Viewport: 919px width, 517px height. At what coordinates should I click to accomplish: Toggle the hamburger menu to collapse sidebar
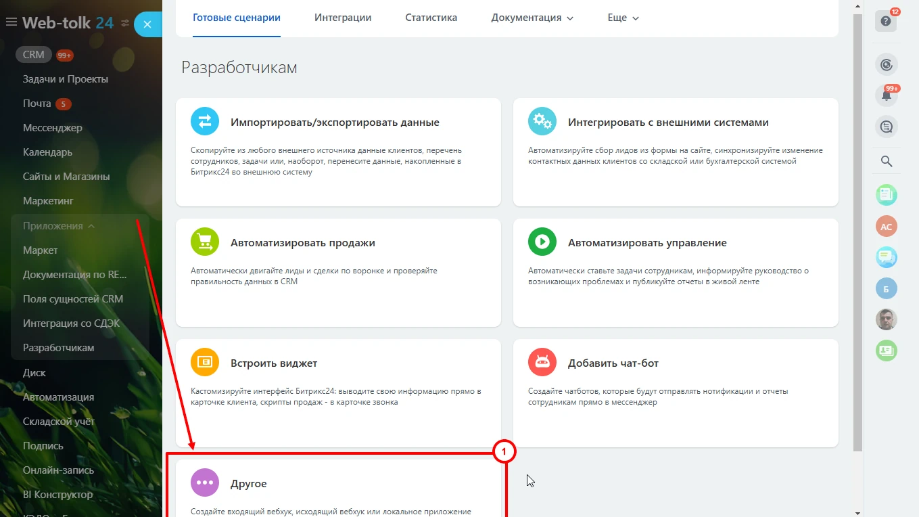(x=11, y=23)
